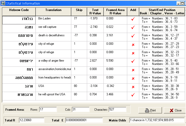Viewport: 186px width, 126px height.
Task: Click position 'Numbers : 35 , 30 - 38'
Action: click(166, 86)
